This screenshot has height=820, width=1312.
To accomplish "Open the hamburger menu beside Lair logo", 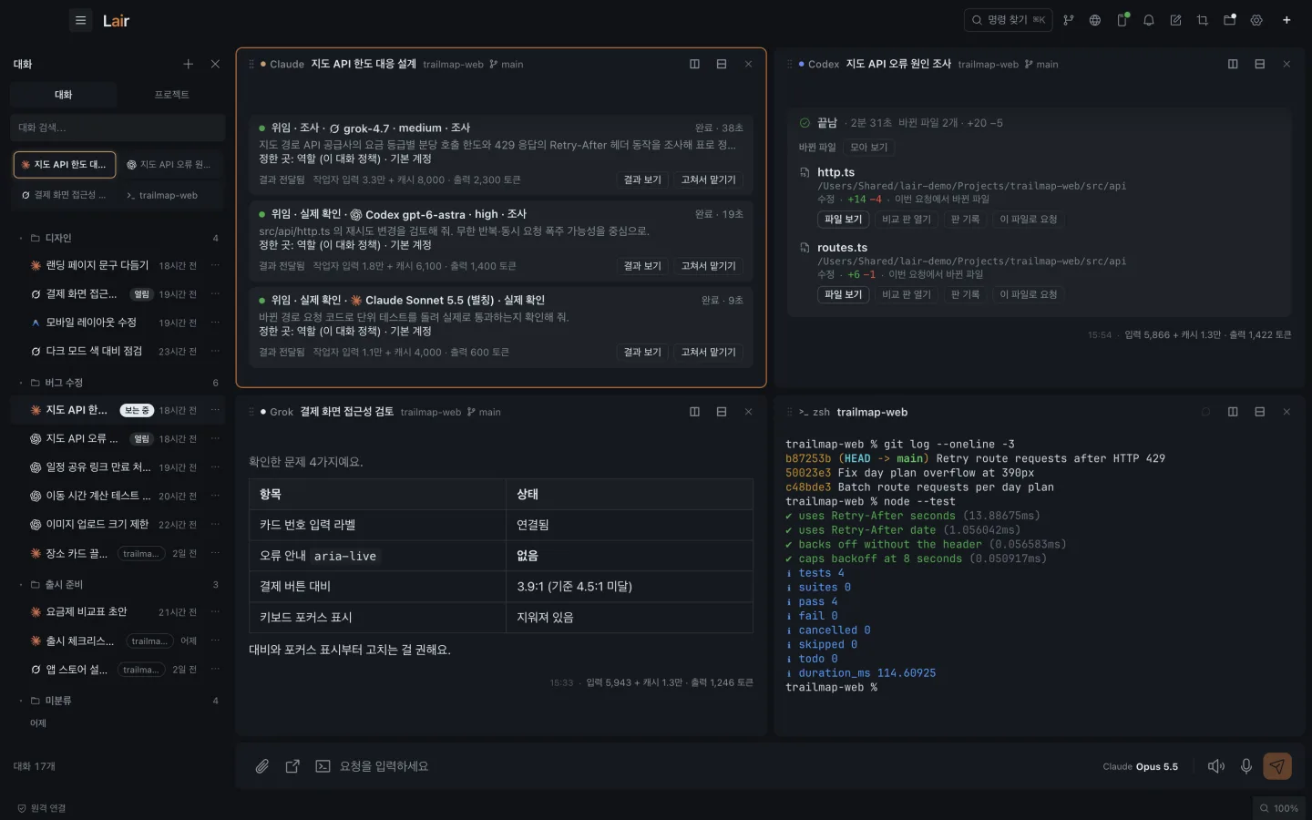I will (x=80, y=20).
